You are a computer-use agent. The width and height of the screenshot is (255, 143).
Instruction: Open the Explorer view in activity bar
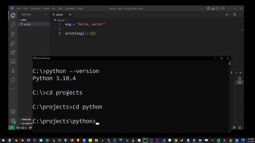click(x=13, y=15)
